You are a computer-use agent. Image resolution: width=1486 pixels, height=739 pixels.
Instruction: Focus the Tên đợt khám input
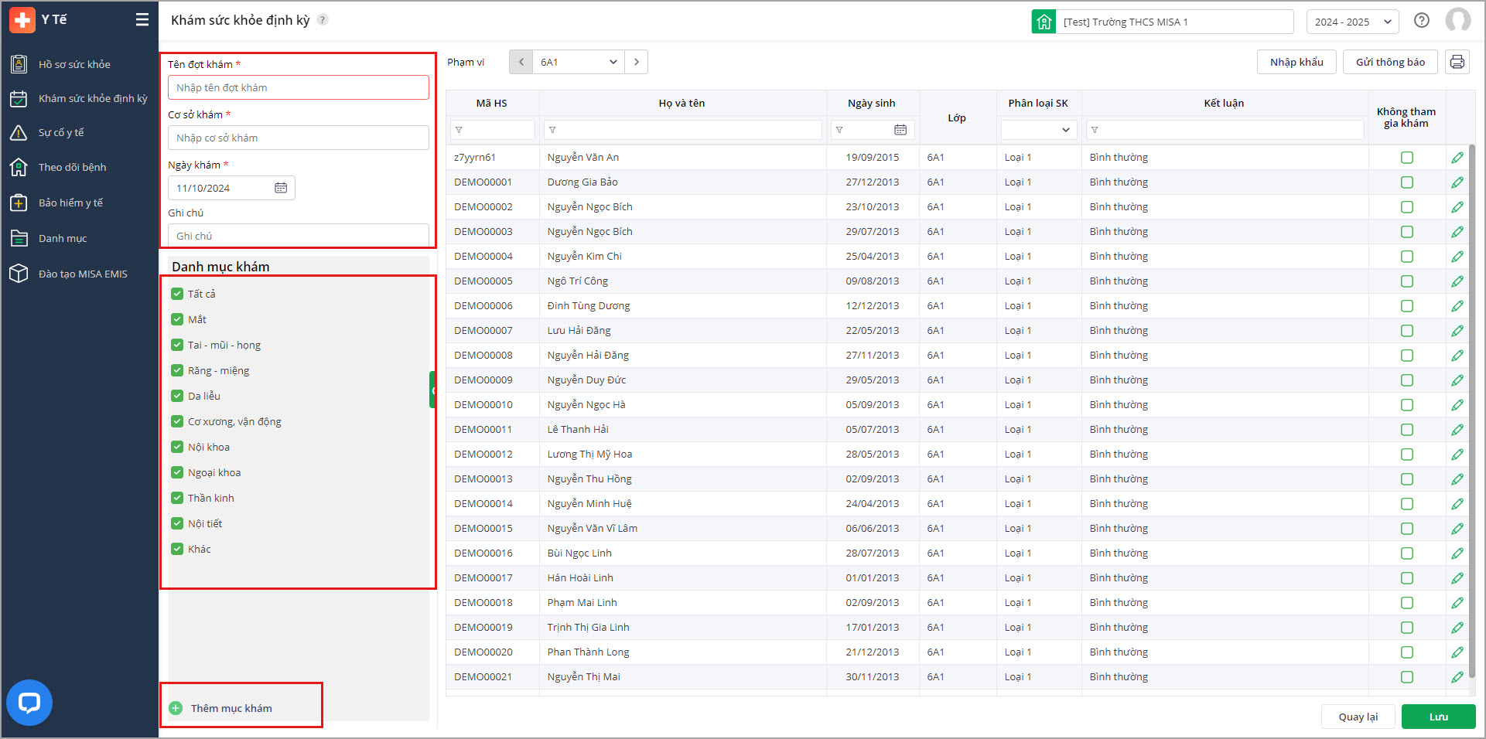(x=299, y=87)
